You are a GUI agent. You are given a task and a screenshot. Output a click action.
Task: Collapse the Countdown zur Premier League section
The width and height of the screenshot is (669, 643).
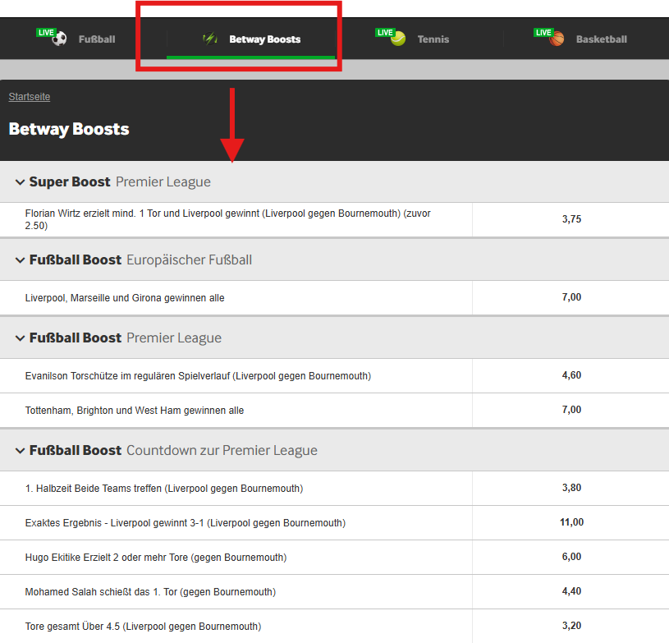(20, 451)
